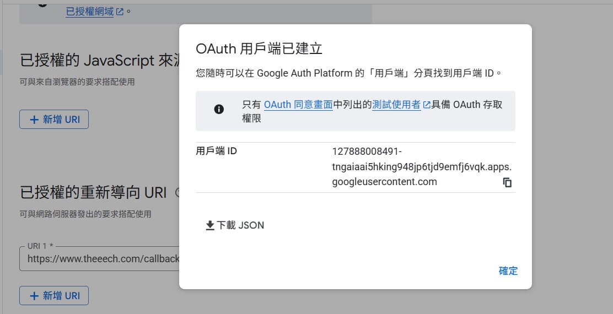Click the info icon in the dialog notice
The width and height of the screenshot is (613, 314).
coord(219,109)
